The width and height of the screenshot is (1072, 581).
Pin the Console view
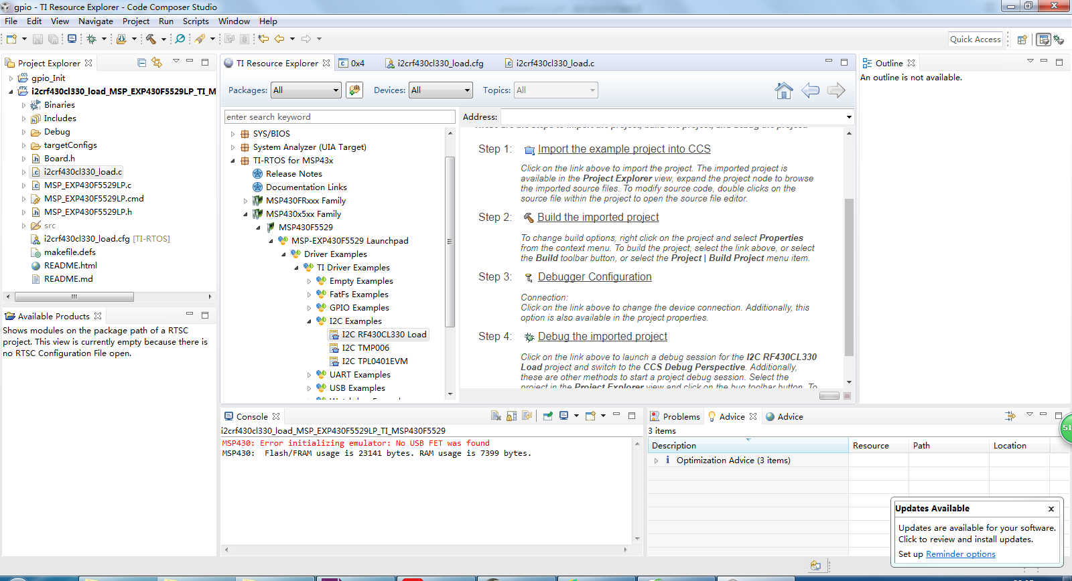pyautogui.click(x=547, y=416)
